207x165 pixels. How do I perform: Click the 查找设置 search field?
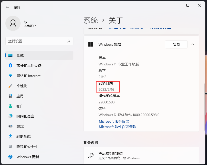tap(39, 41)
